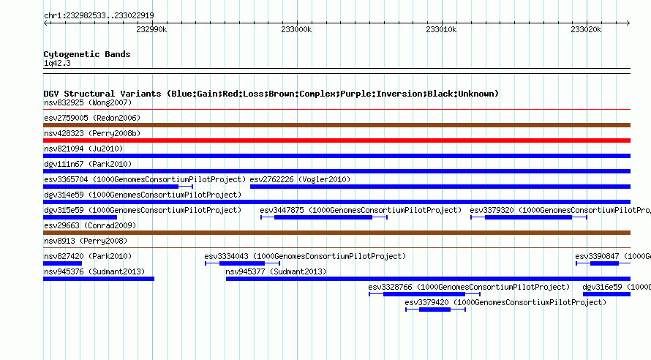This screenshot has height=360, width=651.
Task: Click the blue dgv314e59 gain bar
Action: [336, 202]
